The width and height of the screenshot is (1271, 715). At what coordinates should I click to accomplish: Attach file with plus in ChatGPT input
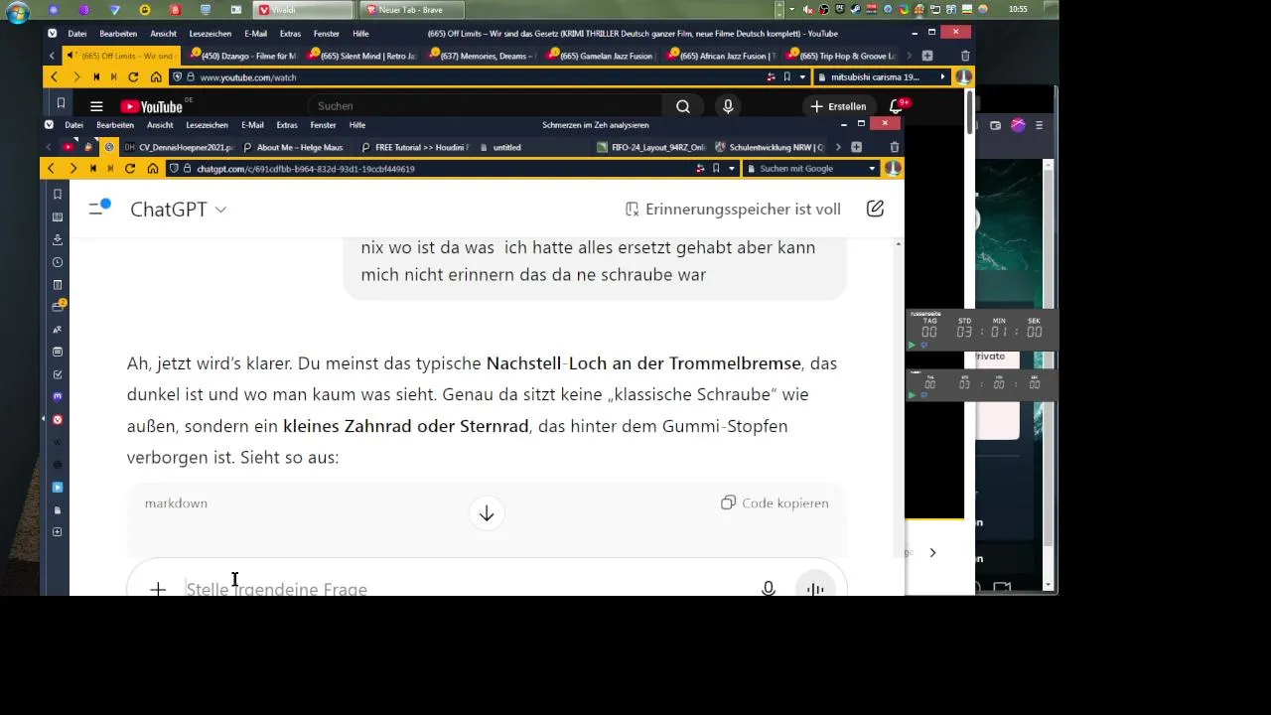[x=158, y=589]
